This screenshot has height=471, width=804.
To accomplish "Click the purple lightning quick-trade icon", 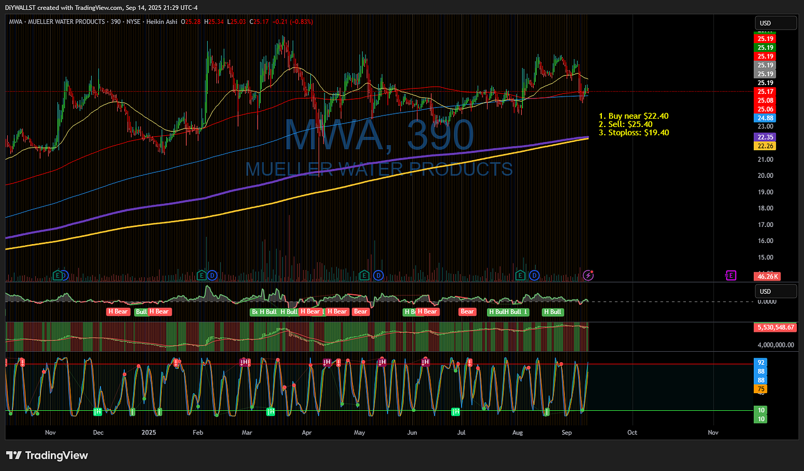I will click(588, 274).
